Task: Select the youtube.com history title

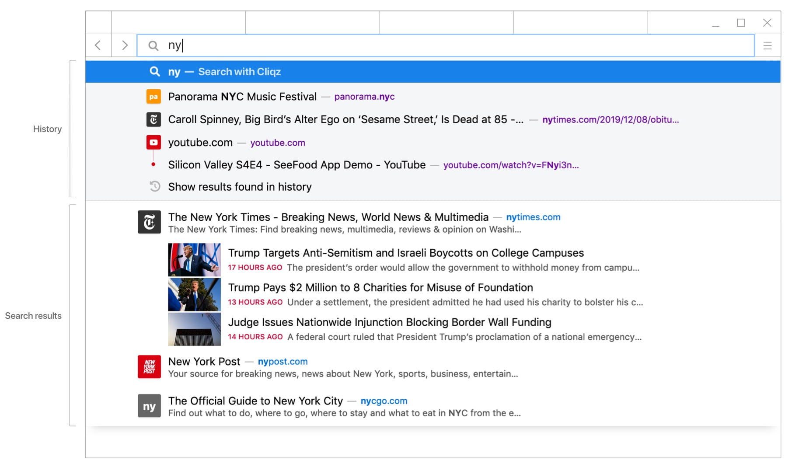Action: pyautogui.click(x=200, y=143)
